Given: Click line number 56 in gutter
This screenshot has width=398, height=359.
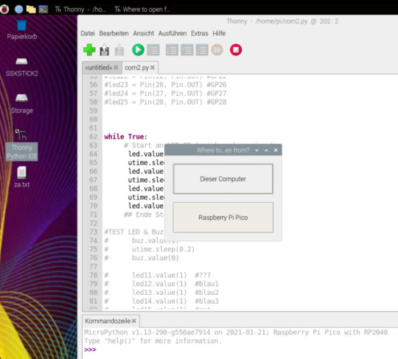Looking at the screenshot, I should coord(93,85).
